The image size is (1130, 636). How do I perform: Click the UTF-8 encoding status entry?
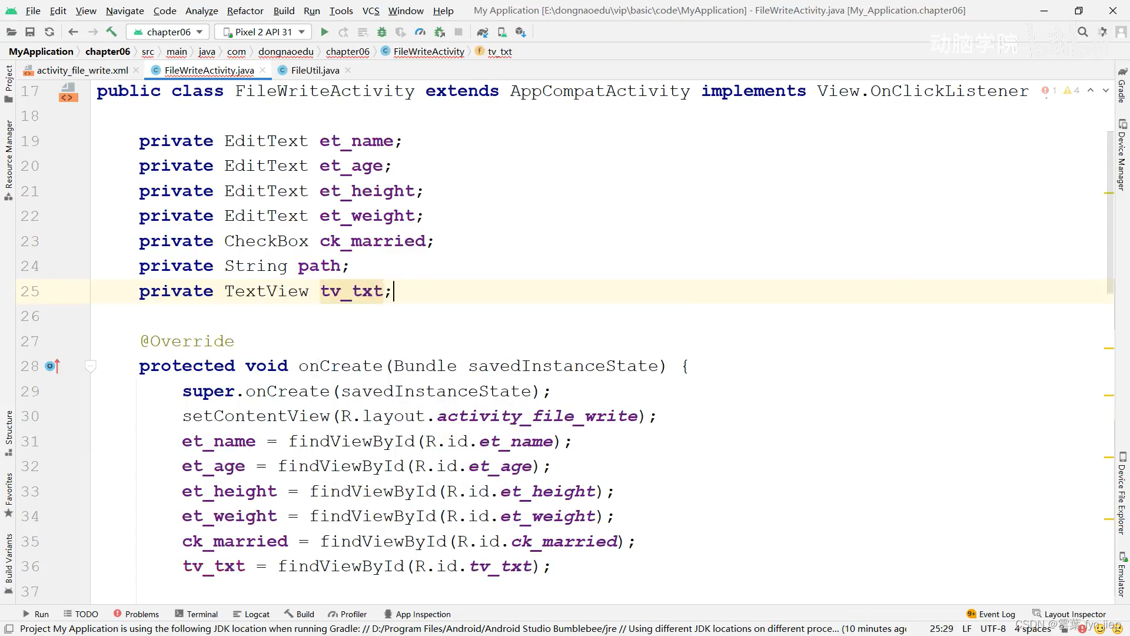(993, 629)
